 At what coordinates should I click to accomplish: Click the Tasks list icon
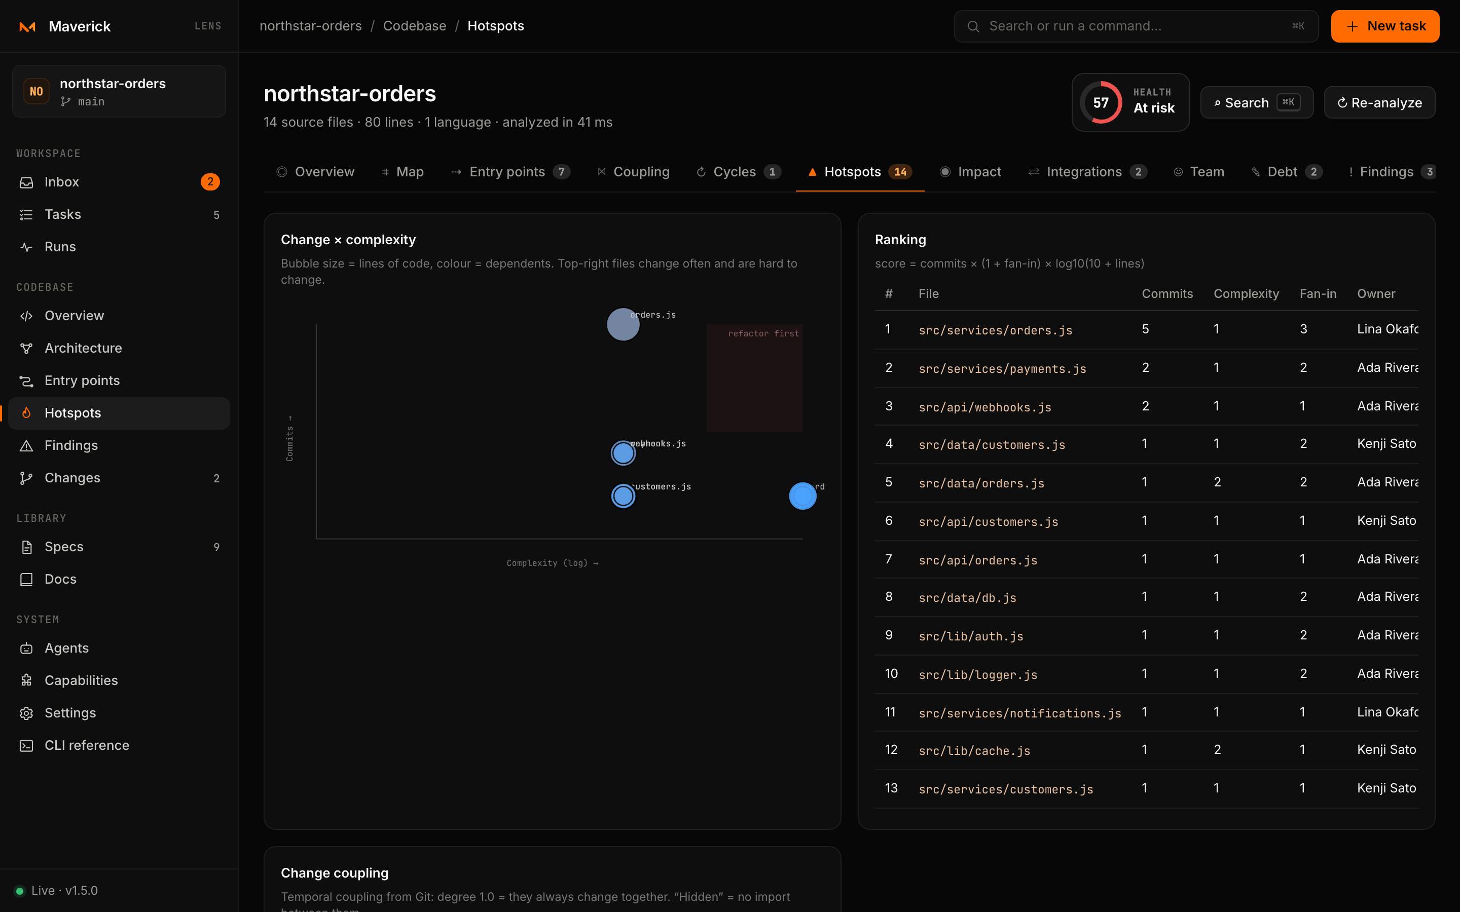tap(26, 215)
